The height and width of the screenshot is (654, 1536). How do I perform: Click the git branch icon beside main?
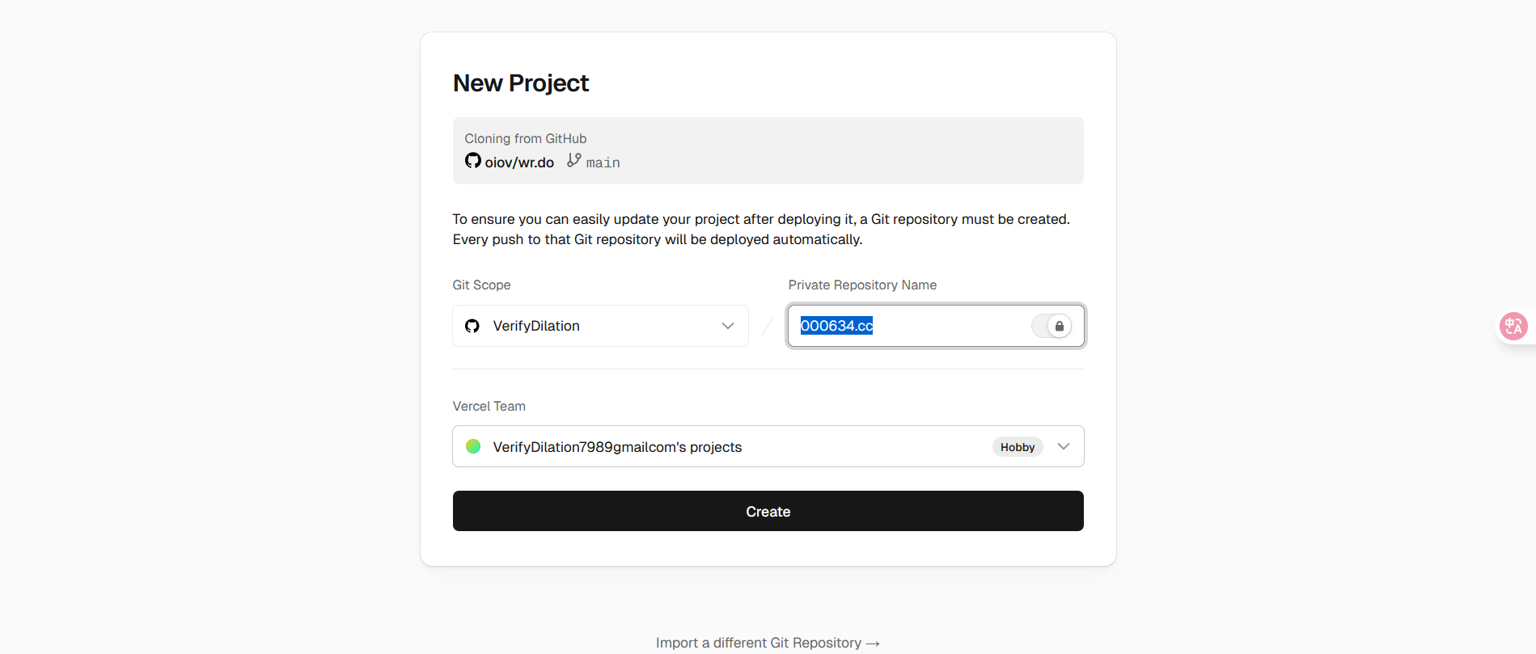point(573,161)
